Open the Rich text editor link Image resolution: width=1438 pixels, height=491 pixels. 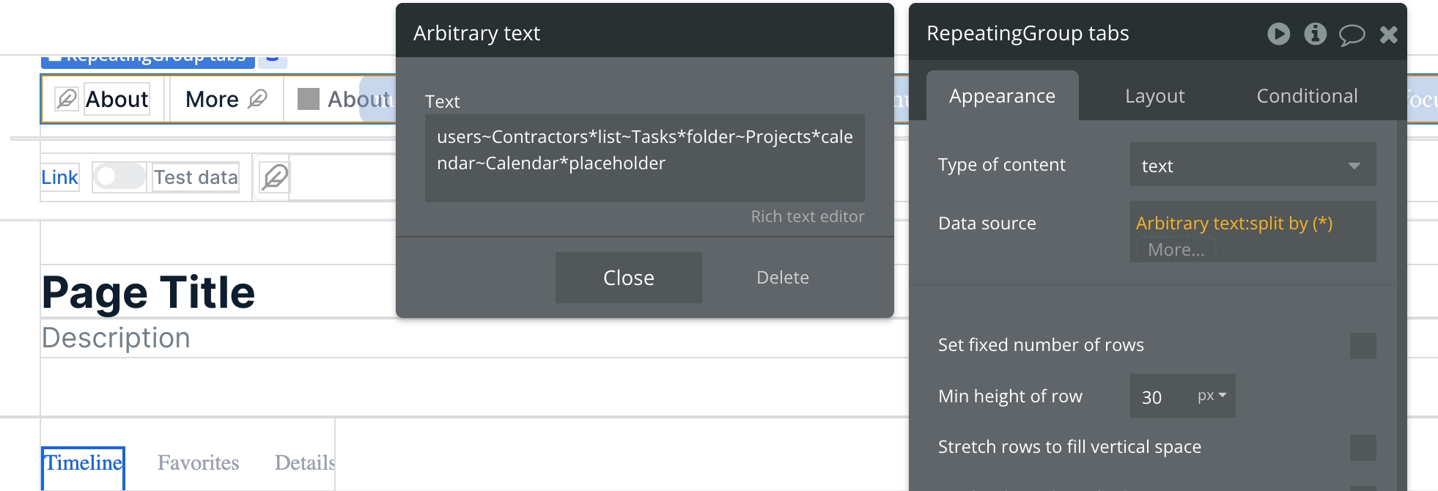[x=807, y=217]
